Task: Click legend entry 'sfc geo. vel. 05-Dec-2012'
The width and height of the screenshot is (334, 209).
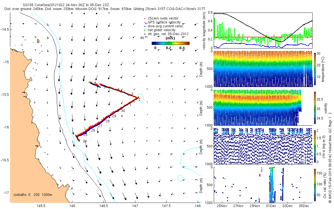Action: 168,34
